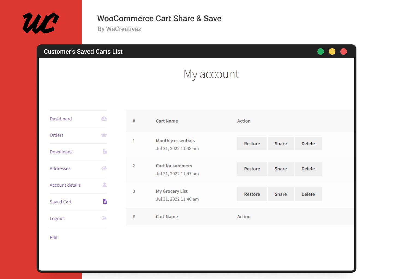The height and width of the screenshot is (279, 393).
Task: Click the Downloads file icon
Action: 105,151
